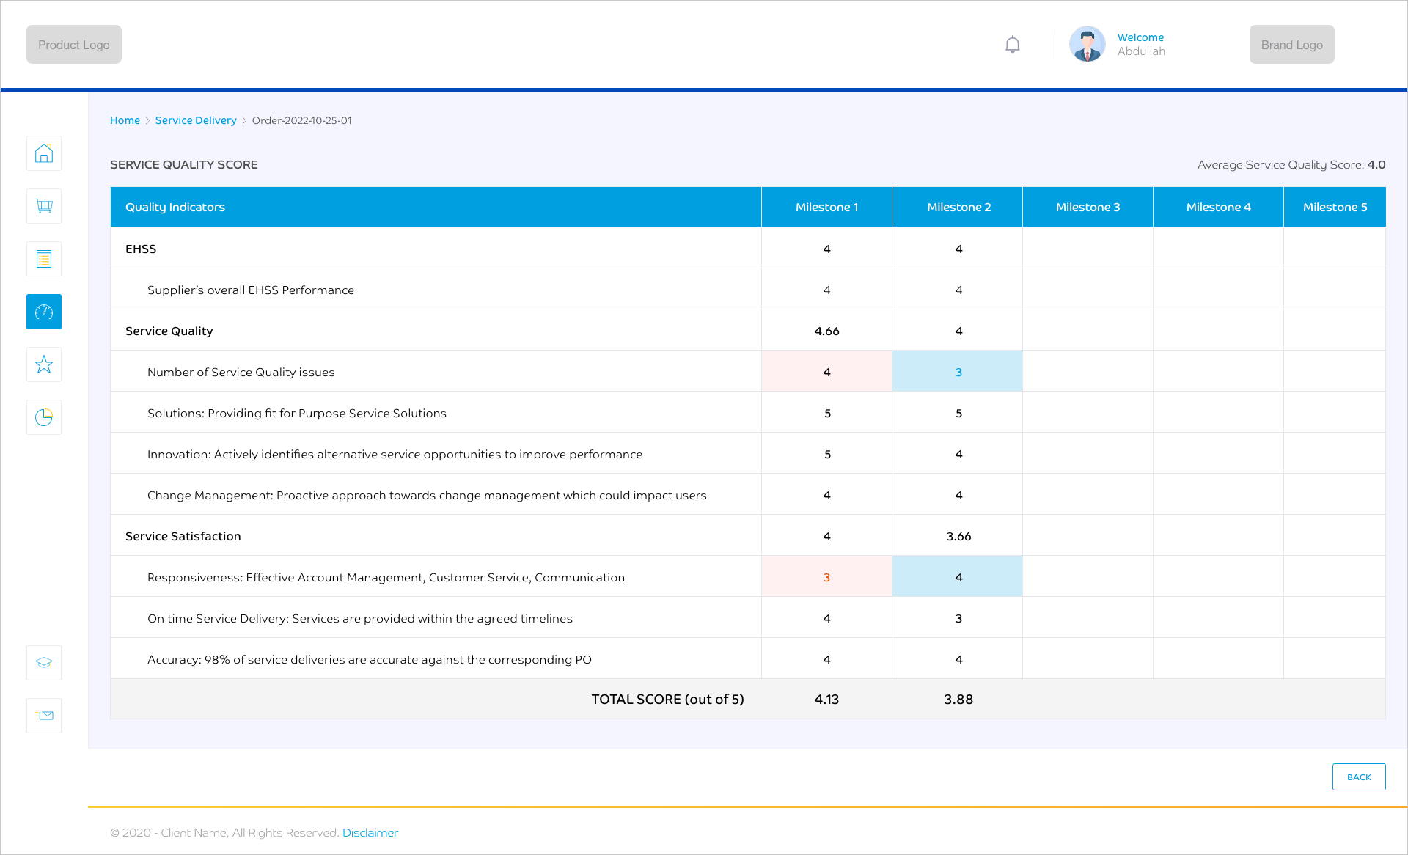The image size is (1408, 855).
Task: Click highlighted blue Milestone 2 score 3
Action: click(958, 372)
